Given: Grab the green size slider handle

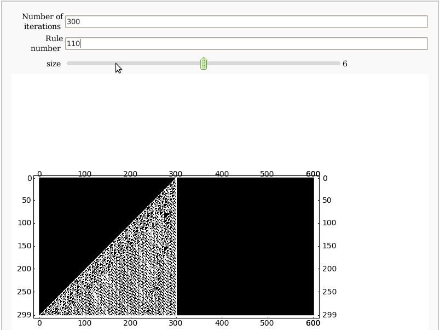Looking at the screenshot, I should (204, 64).
